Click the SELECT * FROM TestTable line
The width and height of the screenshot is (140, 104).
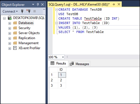click(81, 32)
